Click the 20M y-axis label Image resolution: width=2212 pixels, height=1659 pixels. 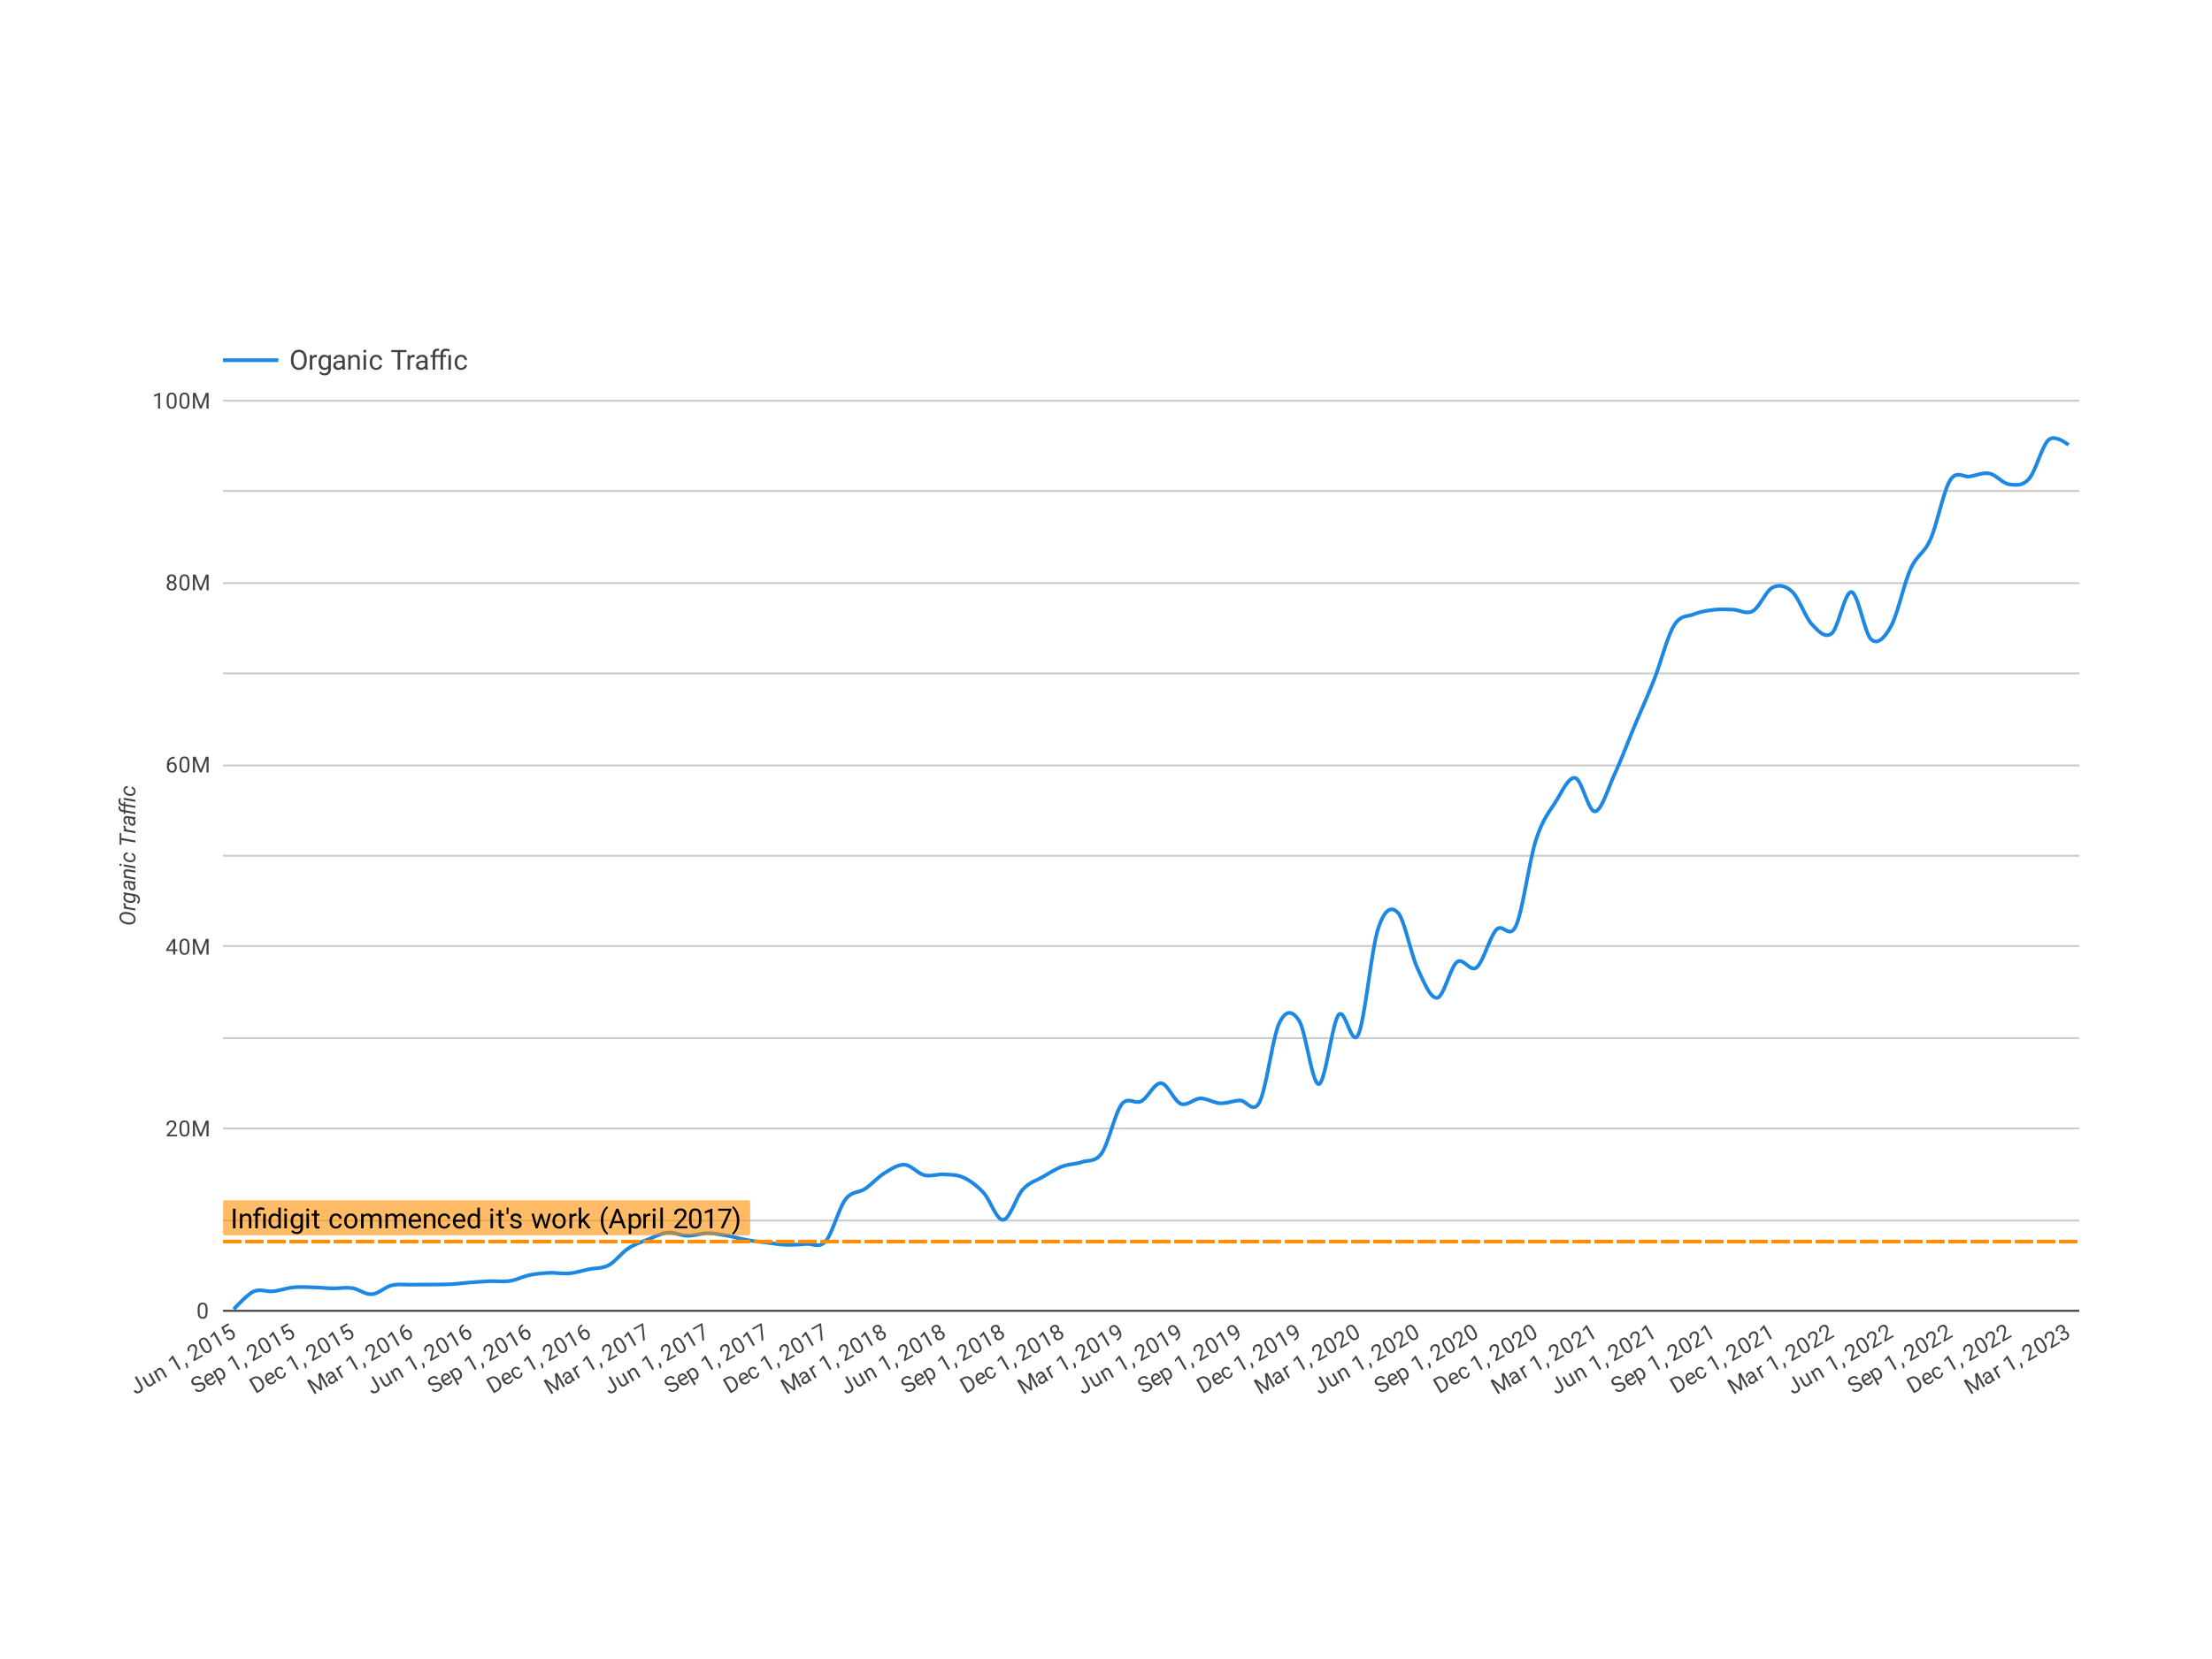(187, 1129)
